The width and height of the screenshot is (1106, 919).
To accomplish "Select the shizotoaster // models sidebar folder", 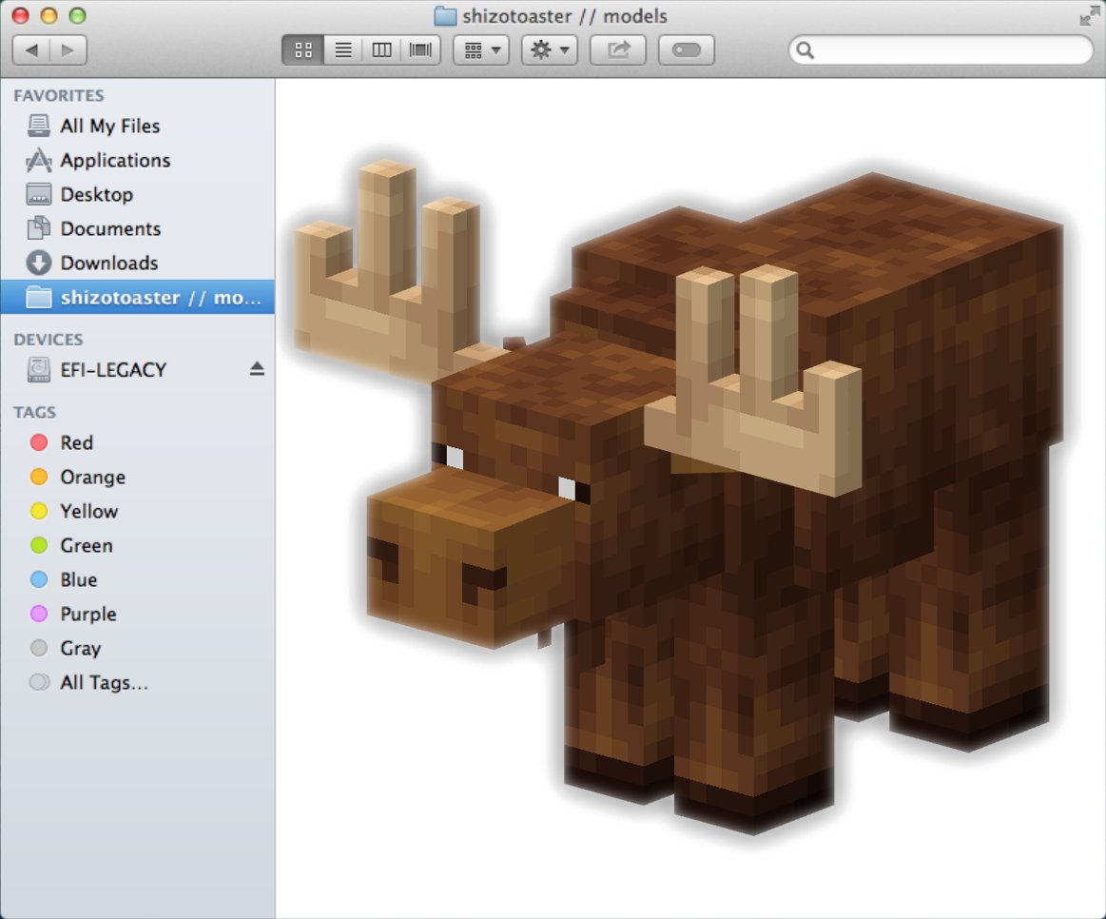I will (x=137, y=297).
